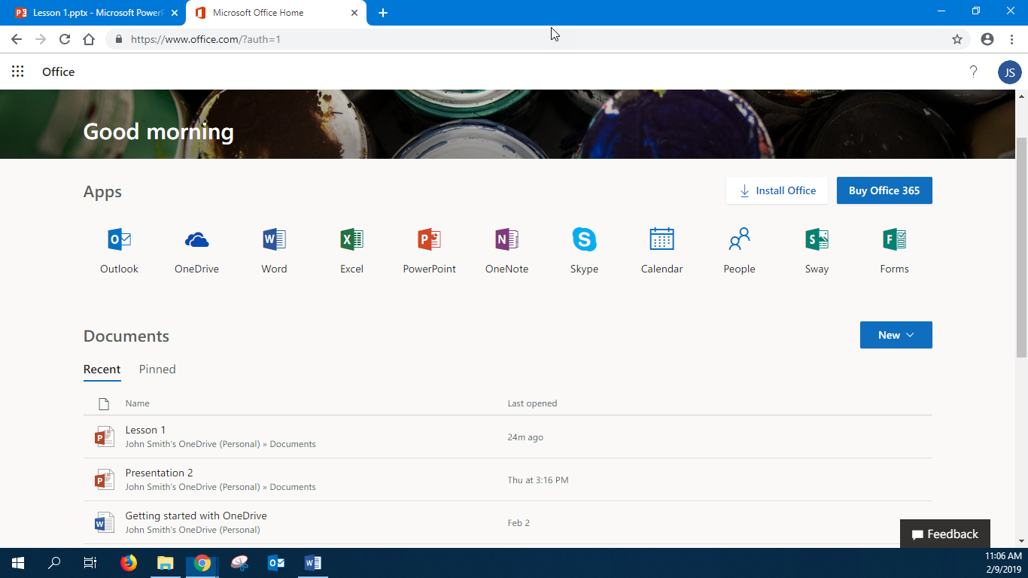Open File Explorer from the taskbar

[166, 562]
